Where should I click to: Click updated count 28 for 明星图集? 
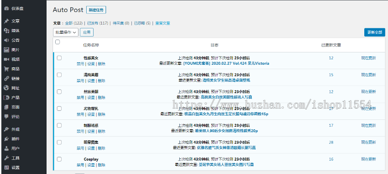point(331,142)
